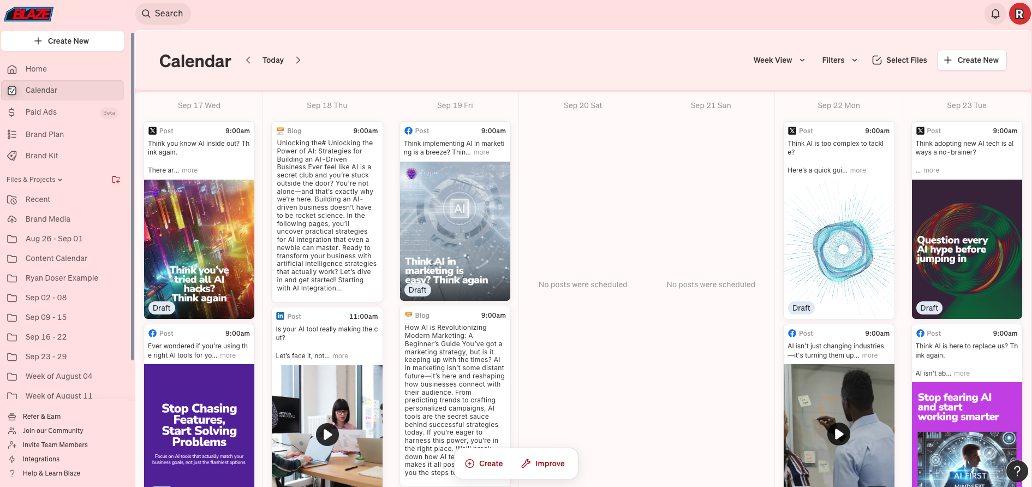Open the notifications bell
1032x487 pixels.
pyautogui.click(x=995, y=14)
